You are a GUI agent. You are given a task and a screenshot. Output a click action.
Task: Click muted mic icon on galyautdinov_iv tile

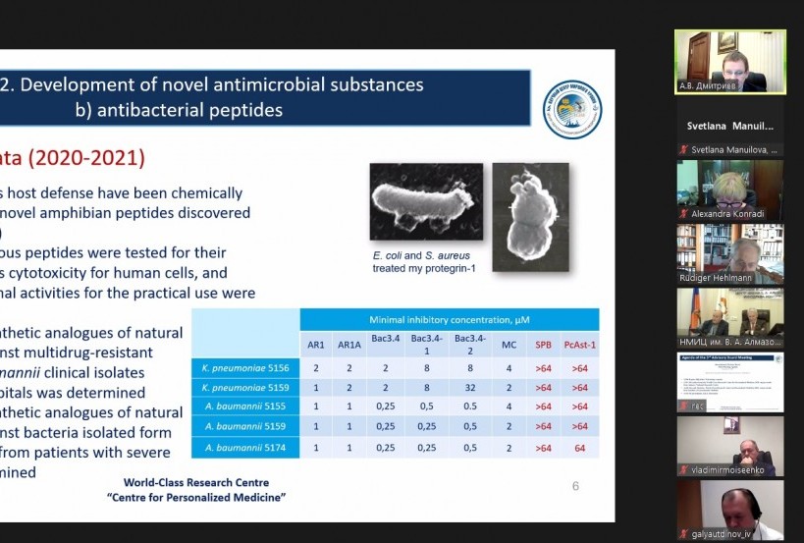681,534
